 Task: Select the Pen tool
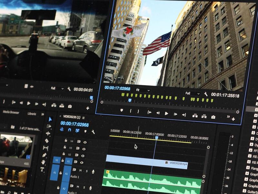click(44, 155)
